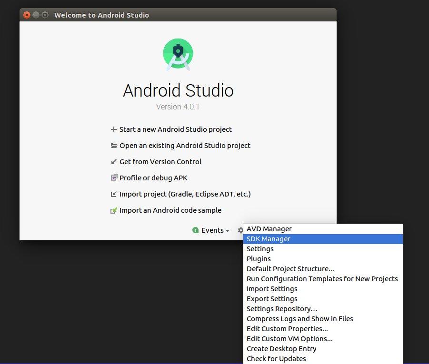Click the plus icon beside Start a new project

point(113,129)
